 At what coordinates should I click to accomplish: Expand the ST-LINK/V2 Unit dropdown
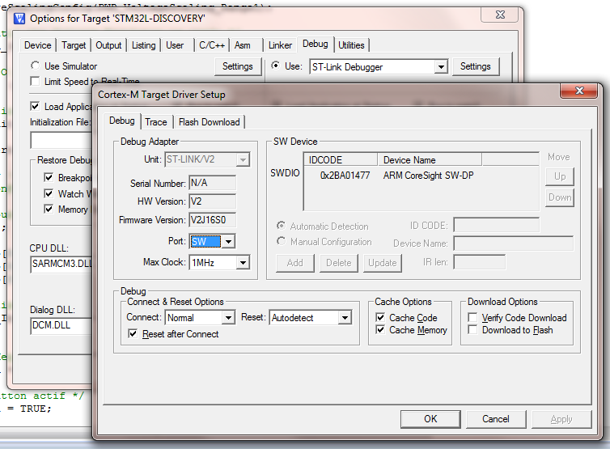pyautogui.click(x=244, y=159)
